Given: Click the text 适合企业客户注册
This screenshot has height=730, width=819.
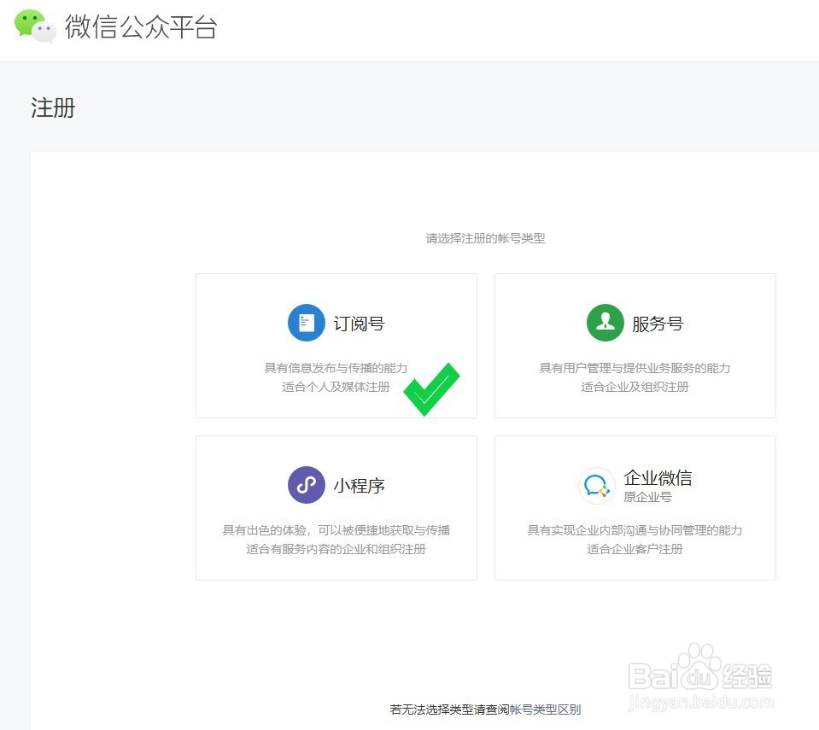Looking at the screenshot, I should (x=635, y=549).
